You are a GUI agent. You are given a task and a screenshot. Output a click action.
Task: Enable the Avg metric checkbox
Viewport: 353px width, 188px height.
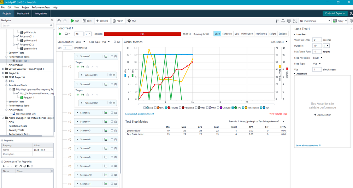pos(145,107)
